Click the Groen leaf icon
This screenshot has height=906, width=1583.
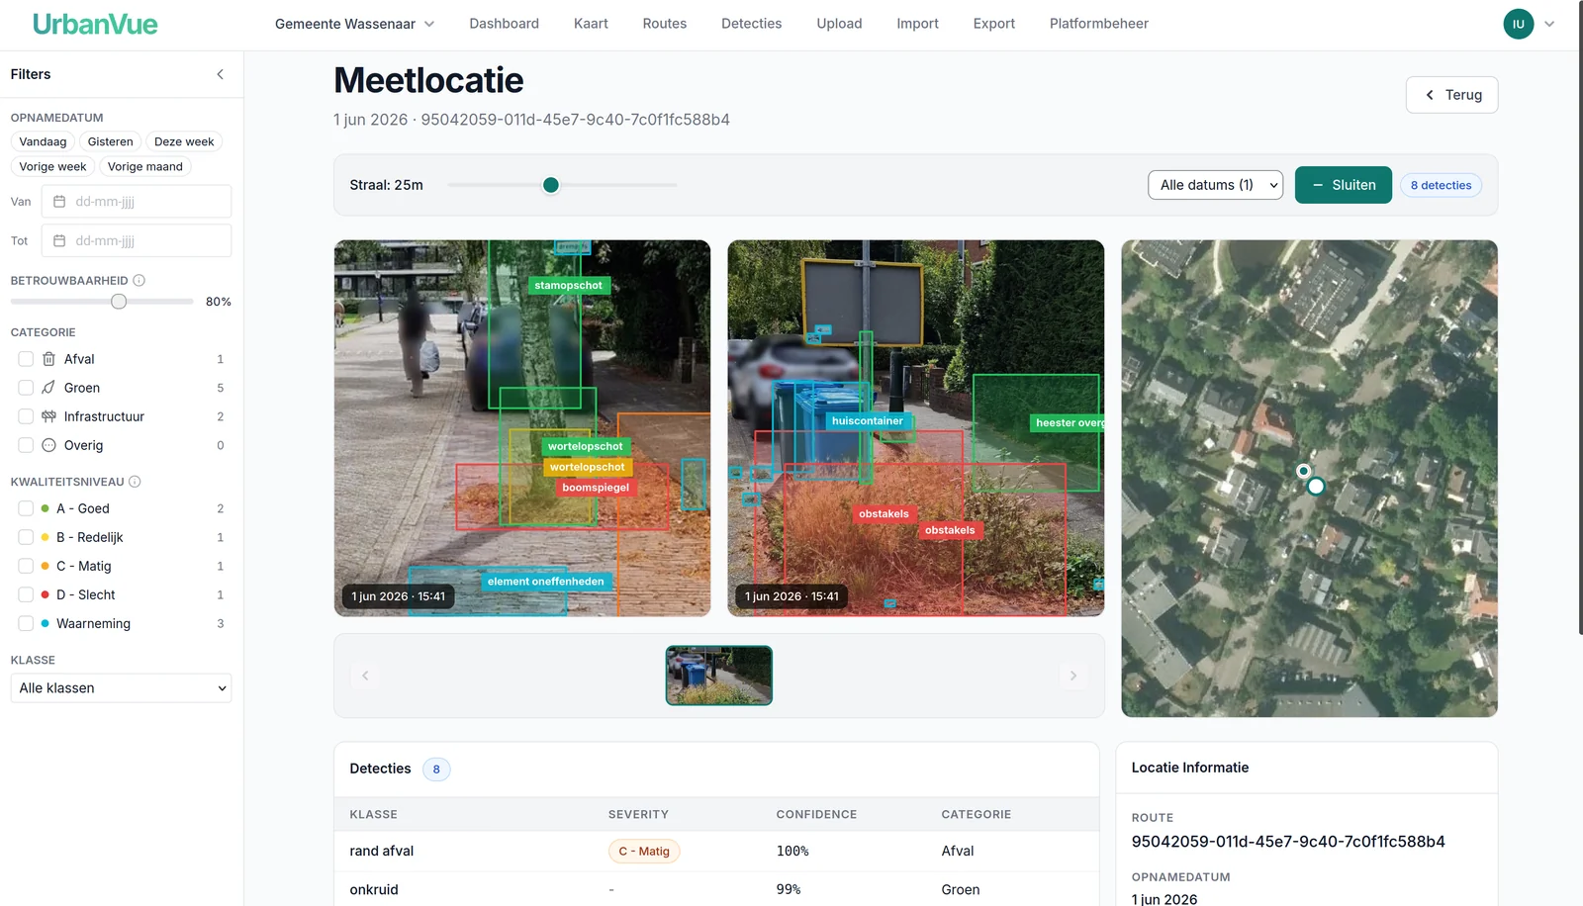(x=48, y=388)
